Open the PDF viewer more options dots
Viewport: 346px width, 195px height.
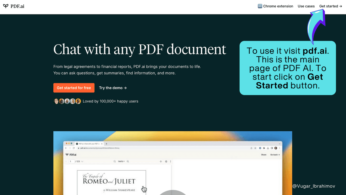[170, 161]
